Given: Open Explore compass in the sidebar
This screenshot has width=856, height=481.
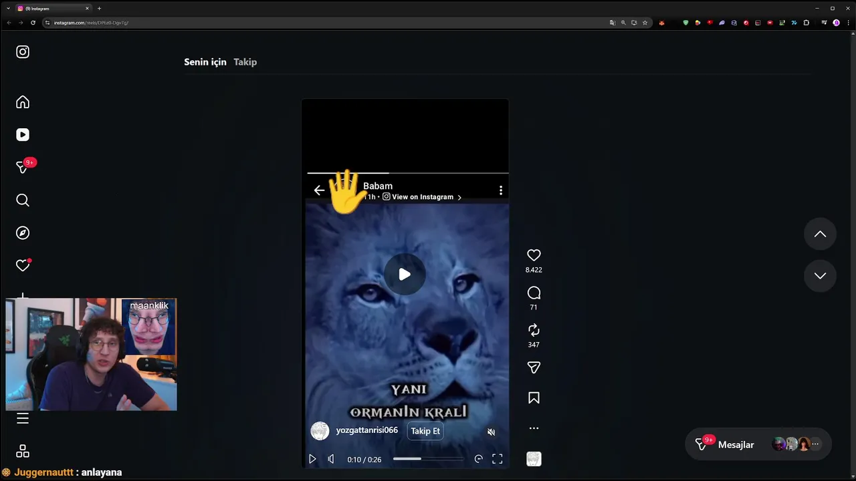Looking at the screenshot, I should pos(23,233).
